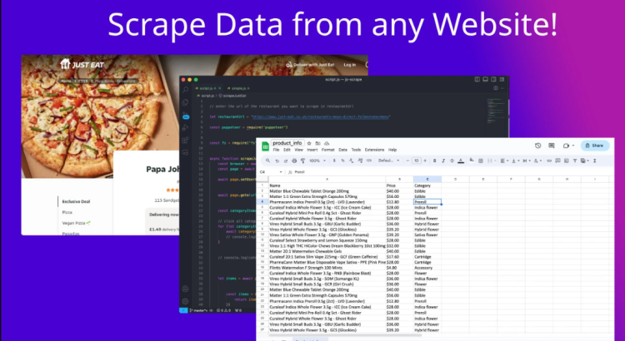Open the Remote Explorer icon in VS Code
Screen dimensions: 625x341
click(x=185, y=152)
